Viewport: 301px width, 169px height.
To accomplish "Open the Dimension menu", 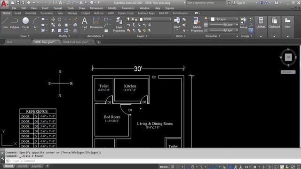I will [96, 8].
